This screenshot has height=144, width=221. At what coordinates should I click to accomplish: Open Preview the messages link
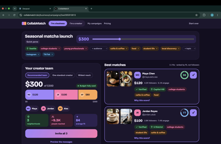click(x=61, y=142)
